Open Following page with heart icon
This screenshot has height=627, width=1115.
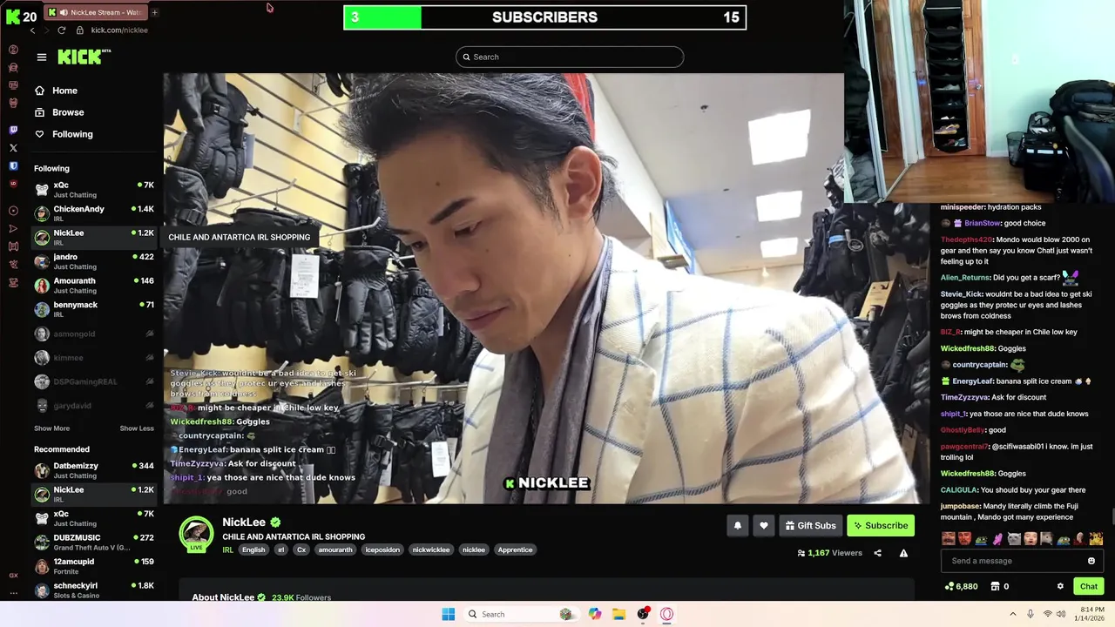point(64,134)
